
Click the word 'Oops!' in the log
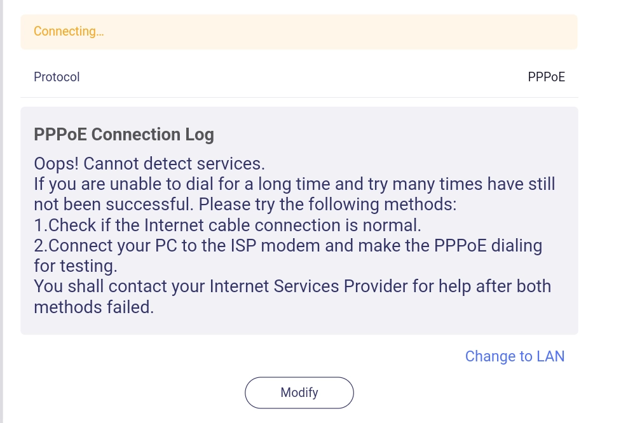pos(56,164)
